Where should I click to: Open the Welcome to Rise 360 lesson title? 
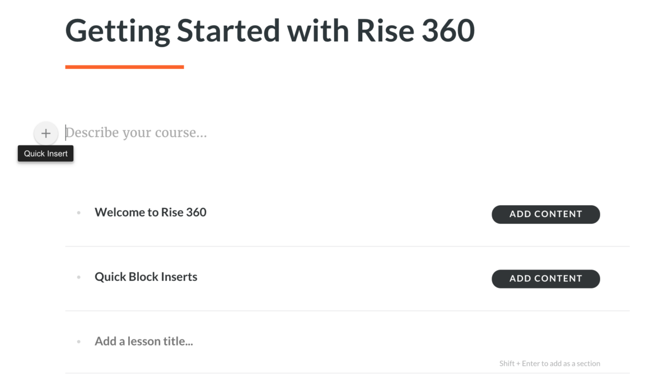click(x=151, y=212)
